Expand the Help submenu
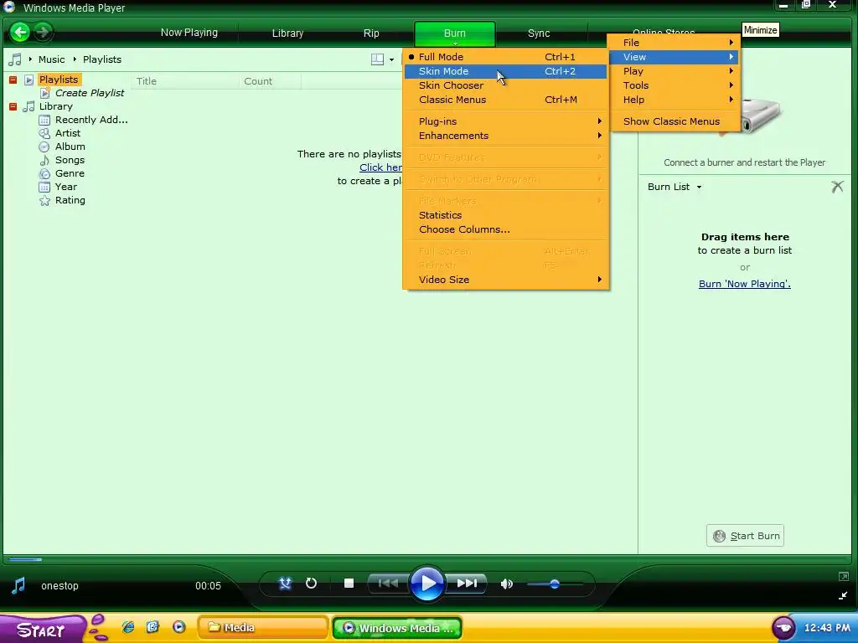The width and height of the screenshot is (858, 643). (x=675, y=100)
